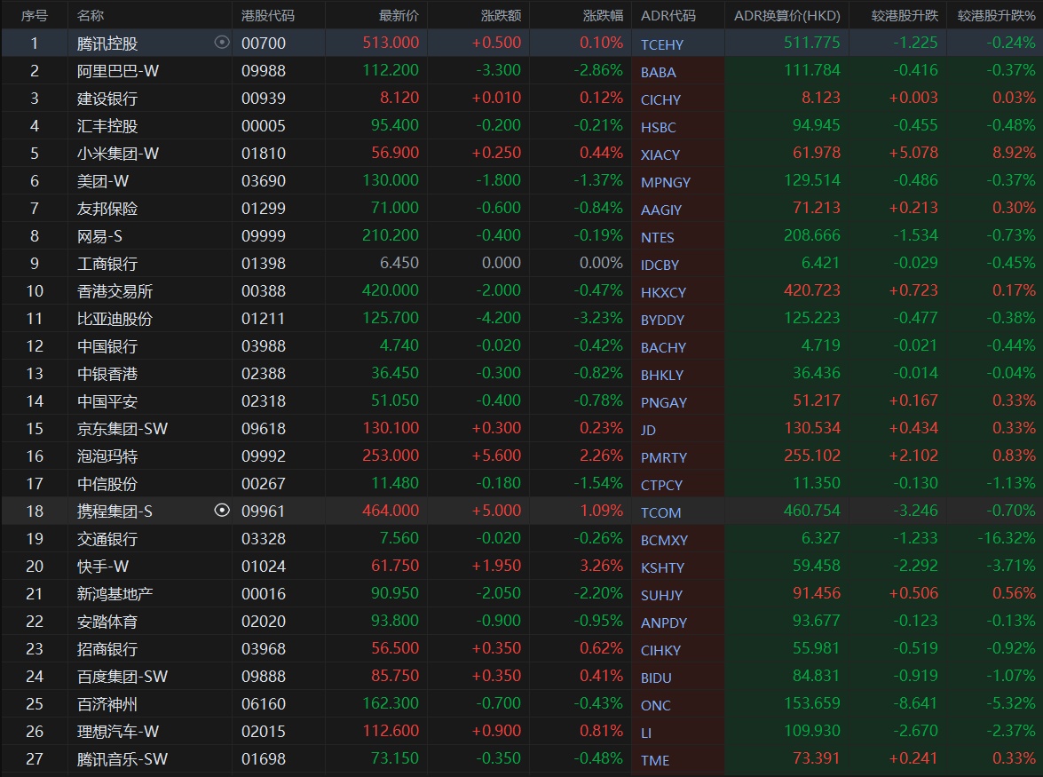The image size is (1043, 777).
Task: Click Hong Kong stock code 00700
Action: pyautogui.click(x=264, y=44)
